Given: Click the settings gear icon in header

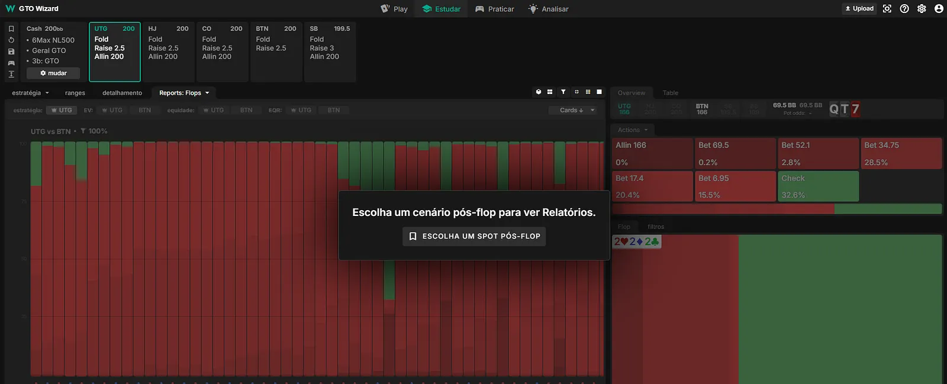Looking at the screenshot, I should [922, 9].
